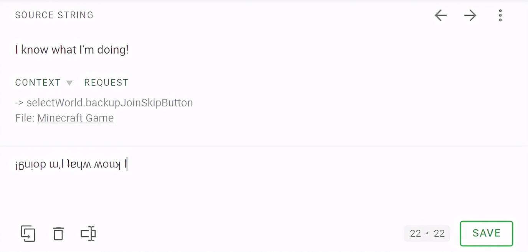Click the "->" arrow before the string key
The width and height of the screenshot is (528, 252).
[19, 103]
